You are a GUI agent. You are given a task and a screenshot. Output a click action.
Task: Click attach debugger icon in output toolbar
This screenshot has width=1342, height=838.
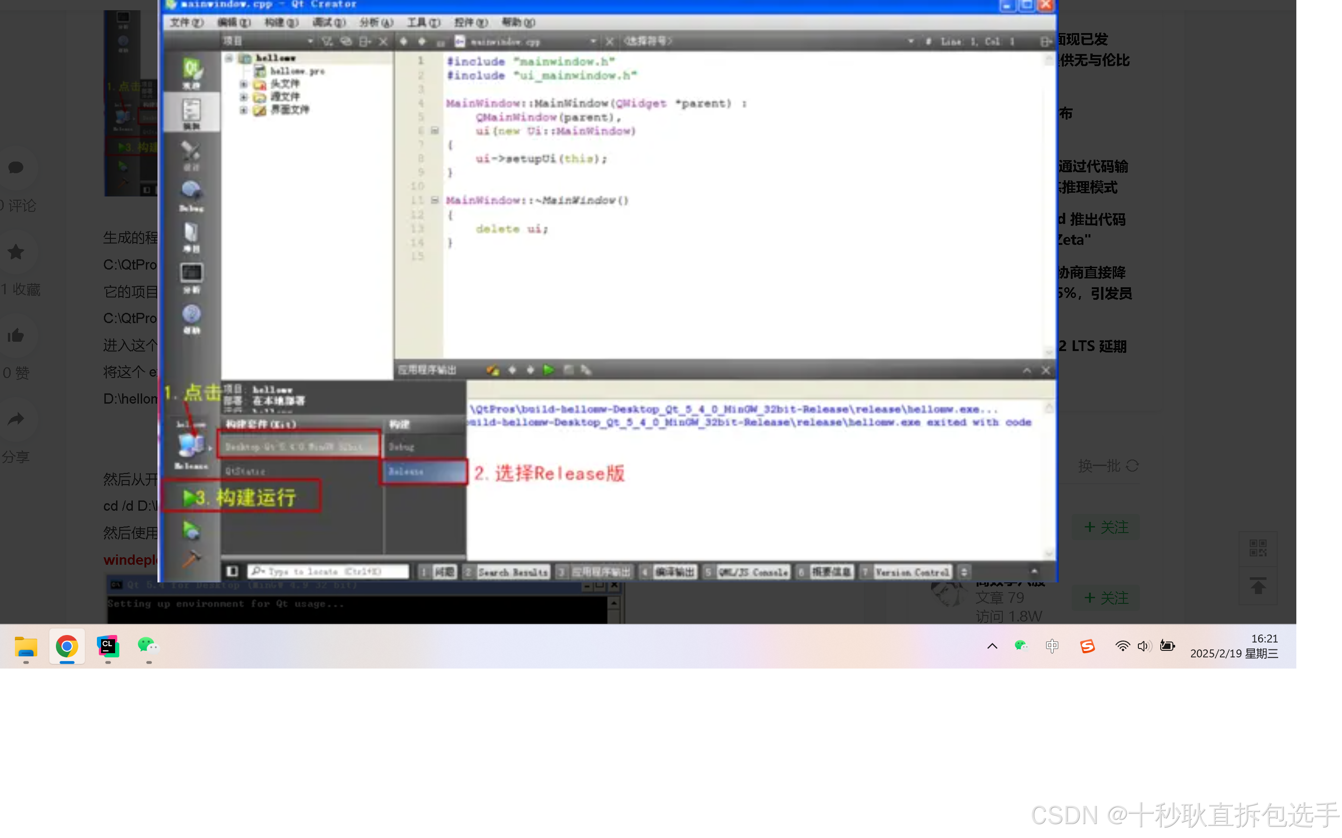[x=586, y=370]
